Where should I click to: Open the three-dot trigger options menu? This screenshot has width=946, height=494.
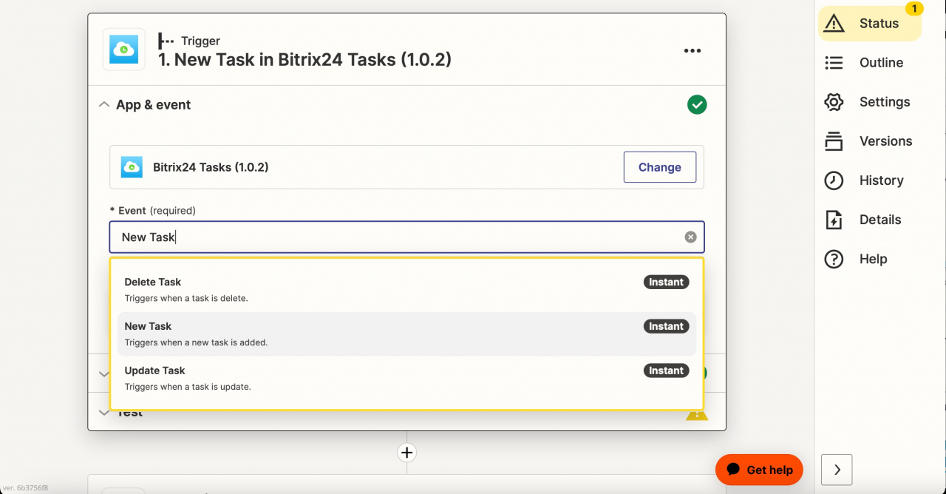click(693, 50)
